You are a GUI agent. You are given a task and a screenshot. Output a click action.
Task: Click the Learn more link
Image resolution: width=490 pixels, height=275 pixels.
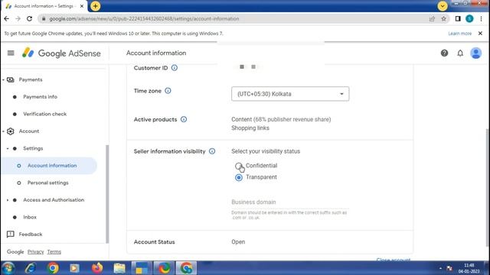point(459,34)
